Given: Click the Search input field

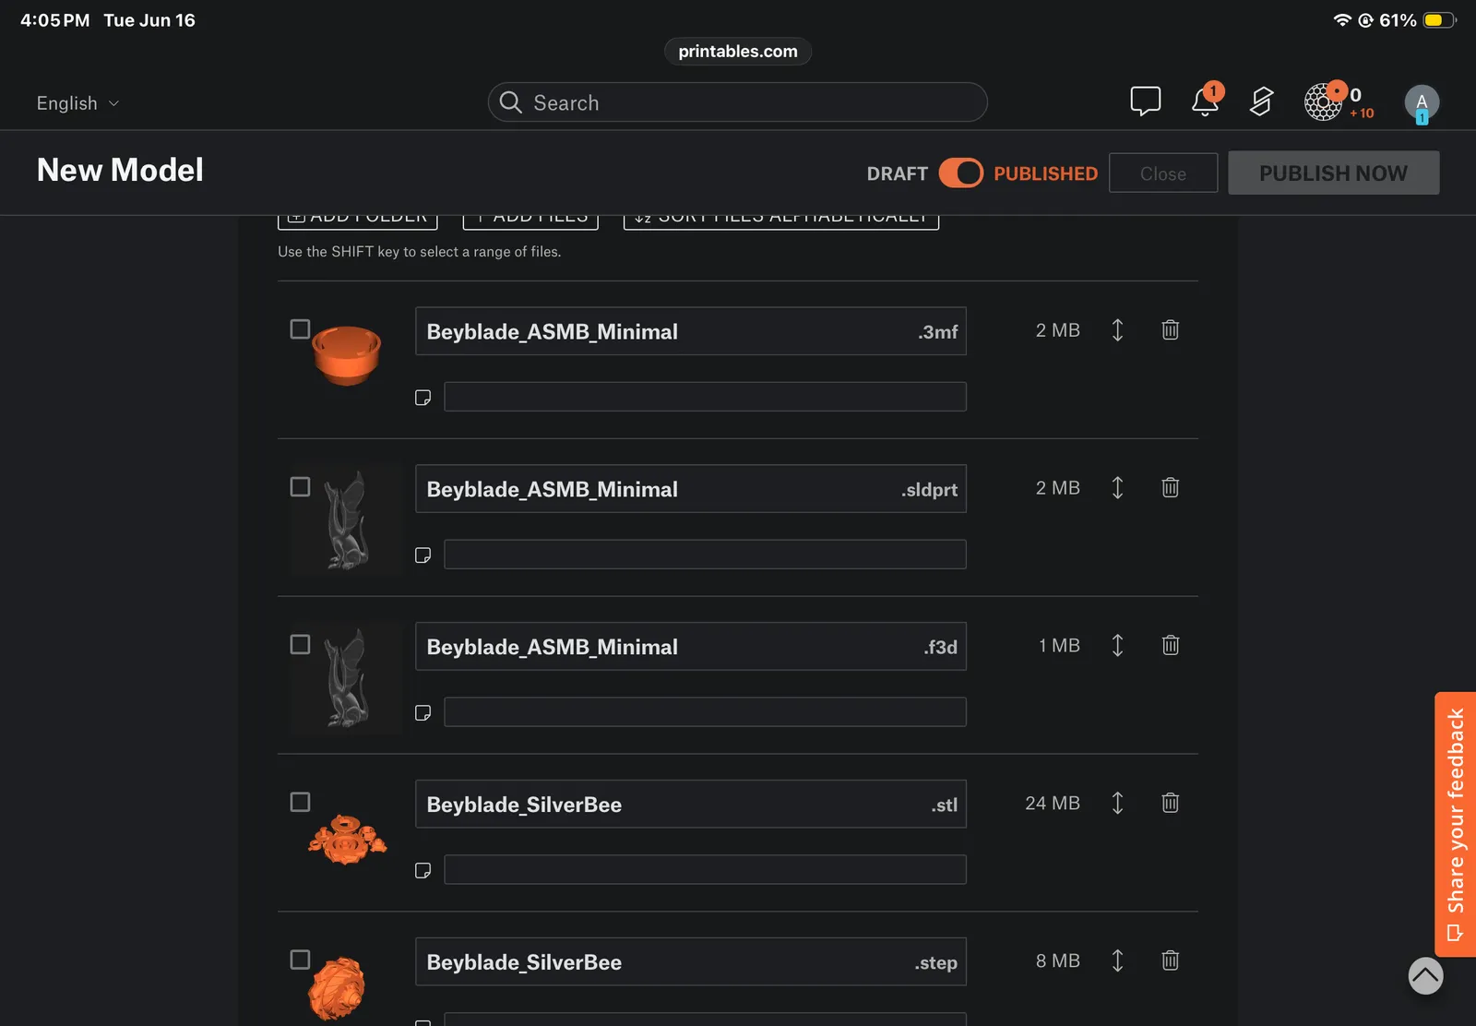Looking at the screenshot, I should tap(738, 102).
